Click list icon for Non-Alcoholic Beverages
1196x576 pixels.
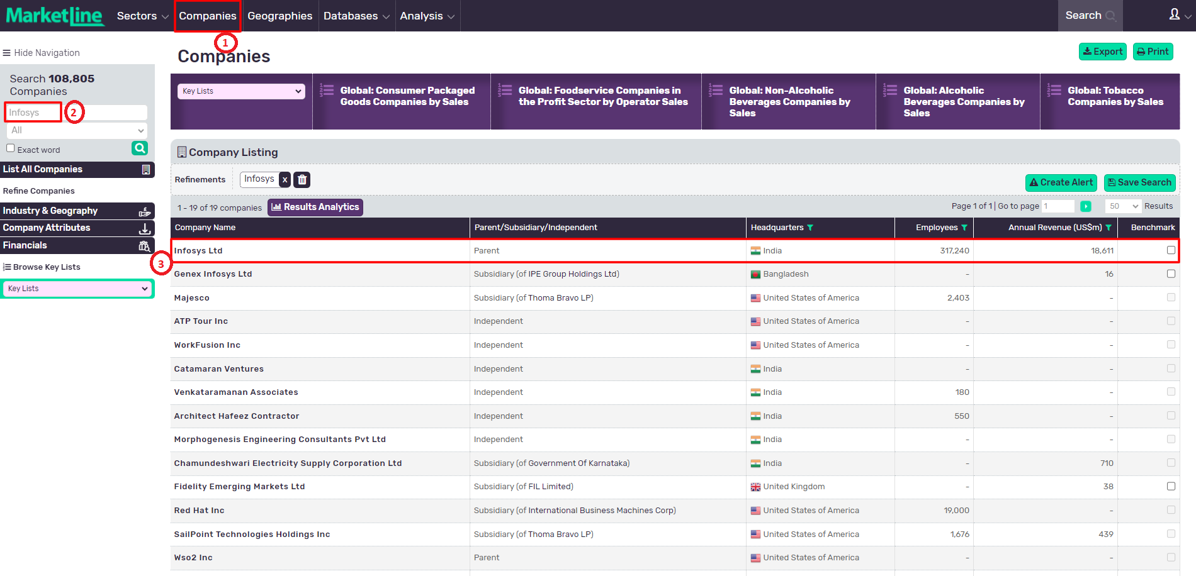716,90
